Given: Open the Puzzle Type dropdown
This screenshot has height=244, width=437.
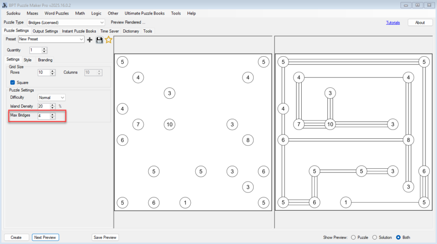Looking at the screenshot, I should point(102,22).
